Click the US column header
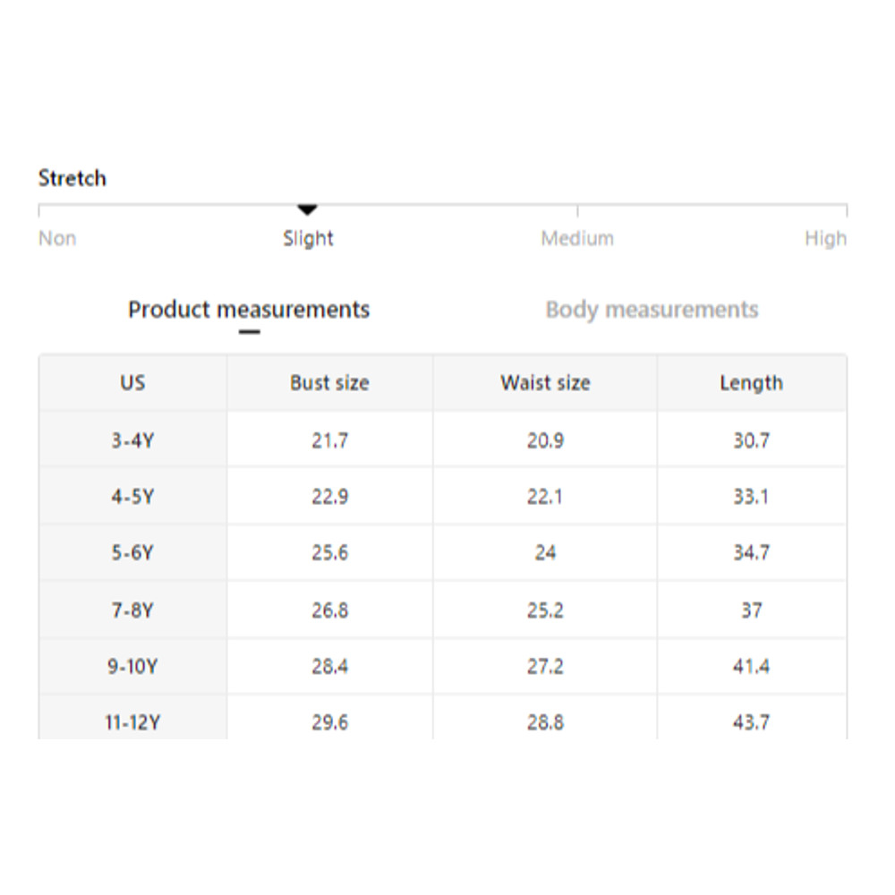This screenshot has height=895, width=895. (132, 383)
